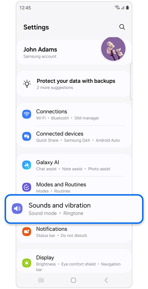Image resolution: width=148 pixels, height=289 pixels.
Task: Open the Display settings entry
Action: [74, 261]
